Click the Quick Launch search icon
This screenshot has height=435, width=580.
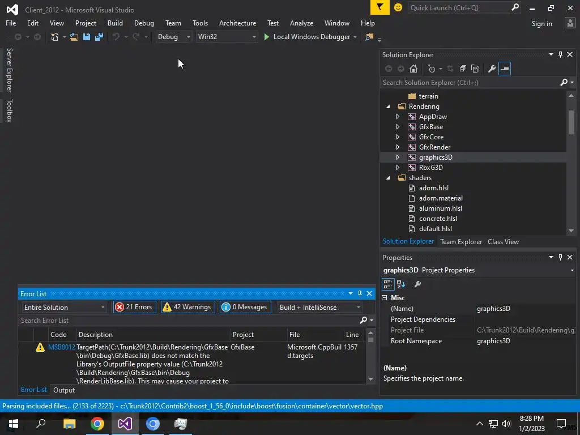coord(515,7)
